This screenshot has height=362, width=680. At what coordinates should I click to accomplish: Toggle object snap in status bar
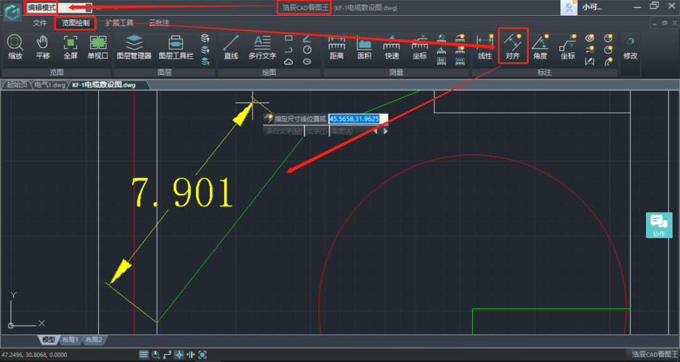coord(179,354)
